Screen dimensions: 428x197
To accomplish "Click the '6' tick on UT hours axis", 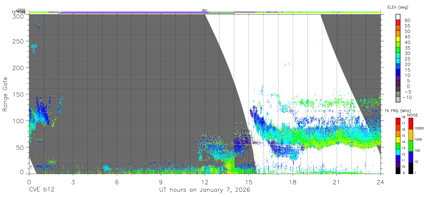I will click(x=117, y=182).
